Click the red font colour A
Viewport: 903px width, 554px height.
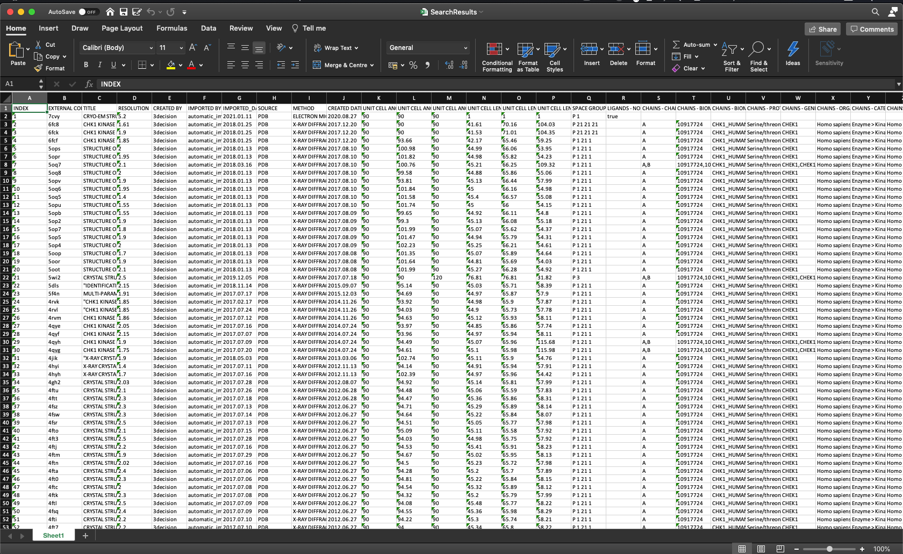(x=191, y=65)
